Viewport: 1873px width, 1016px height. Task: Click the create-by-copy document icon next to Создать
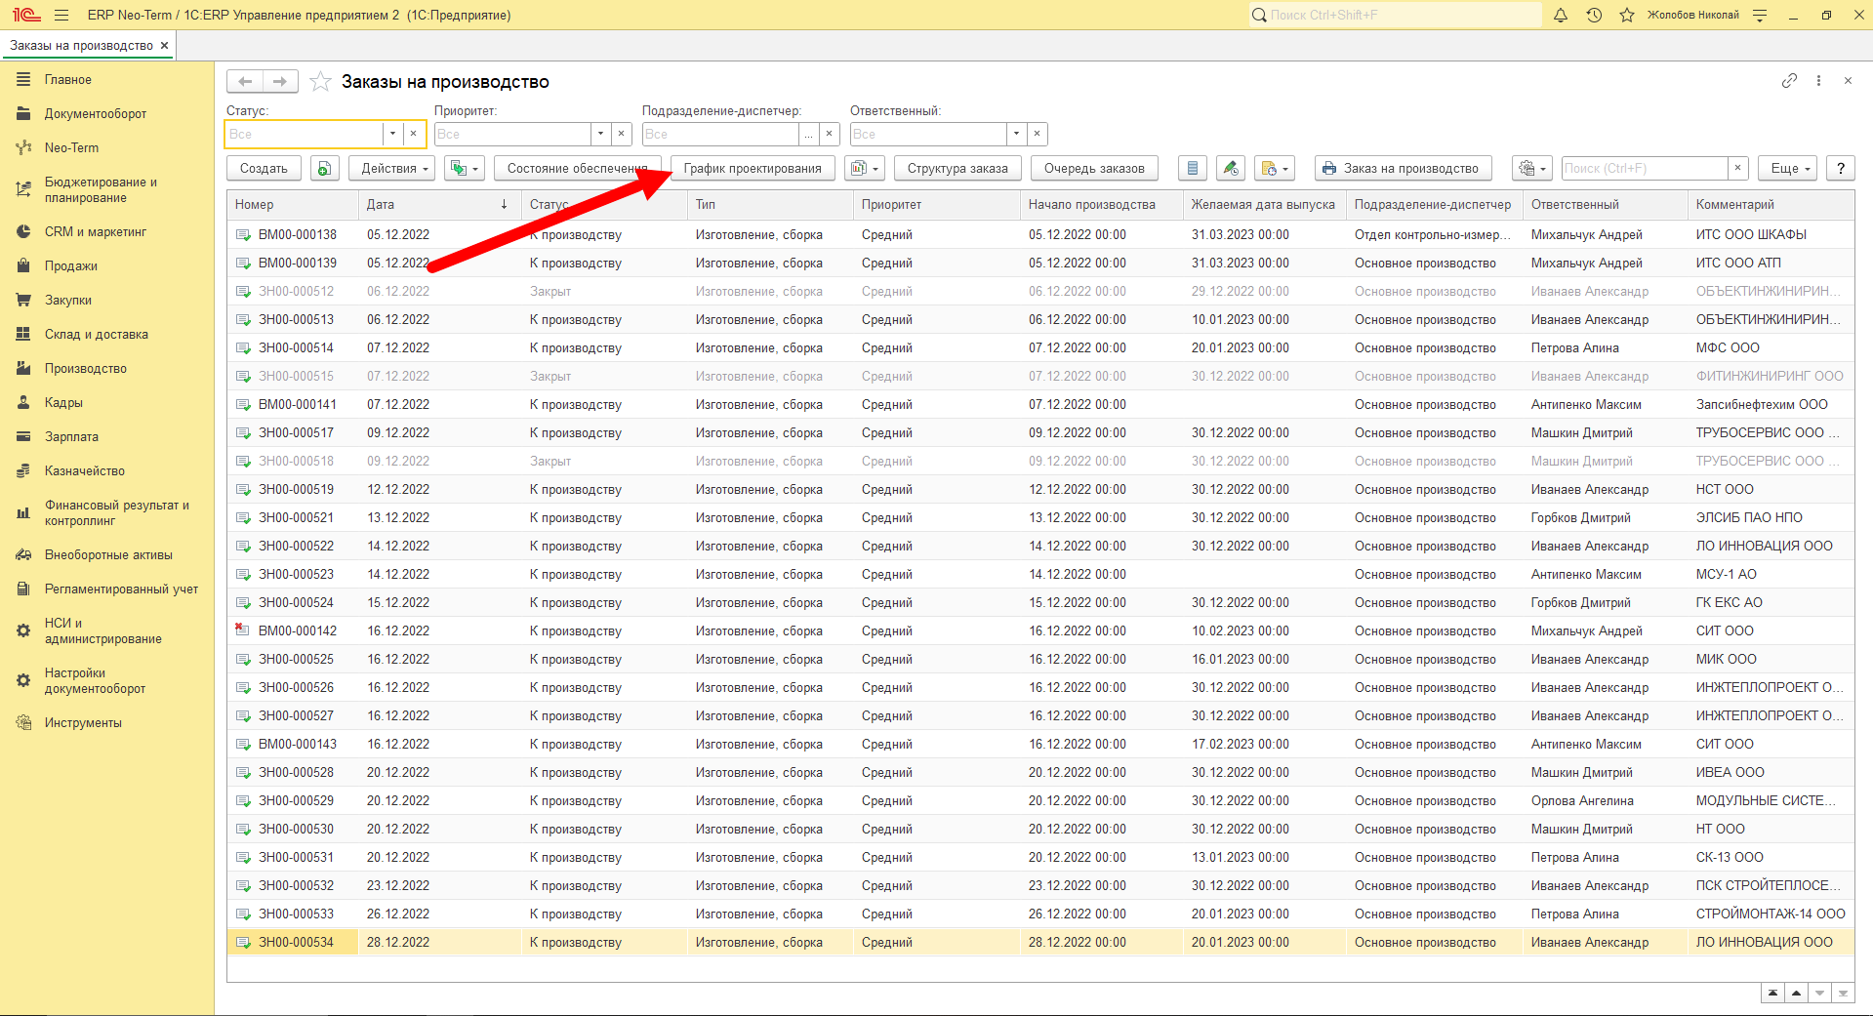(325, 169)
